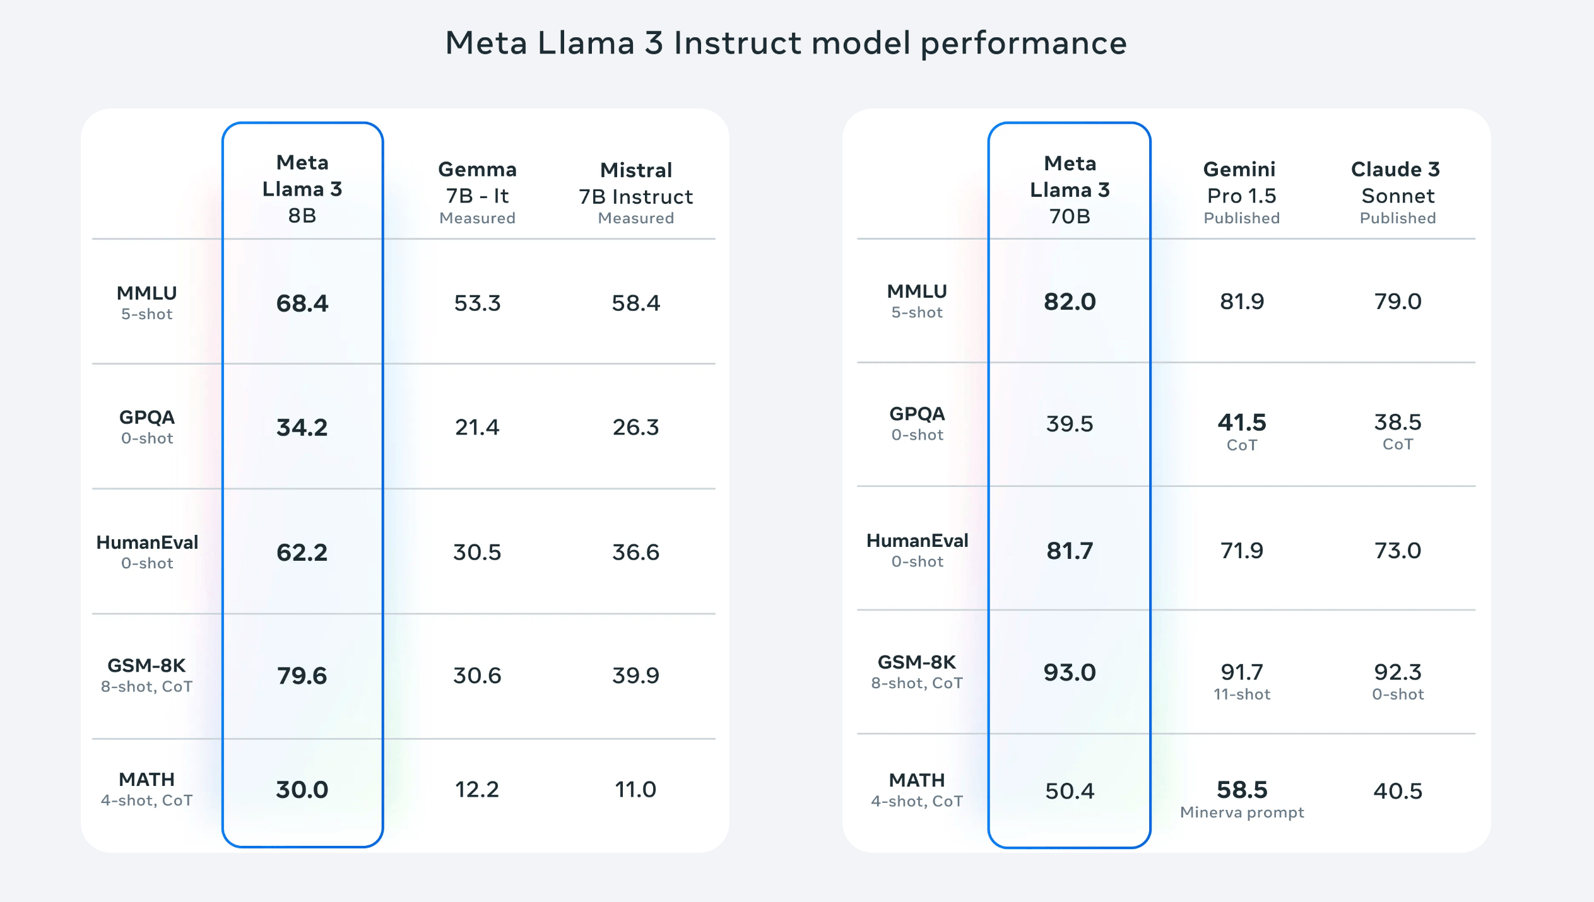Click the Meta Llama 3 8B column header
Viewport: 1594px width, 902px height.
pos(302,189)
